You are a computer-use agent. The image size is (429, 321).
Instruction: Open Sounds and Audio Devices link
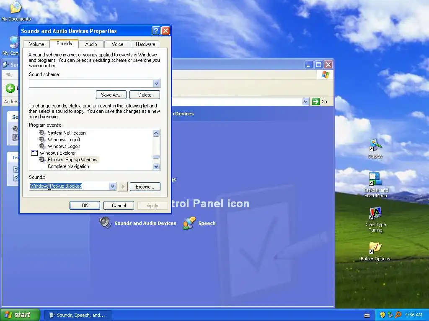point(145,223)
